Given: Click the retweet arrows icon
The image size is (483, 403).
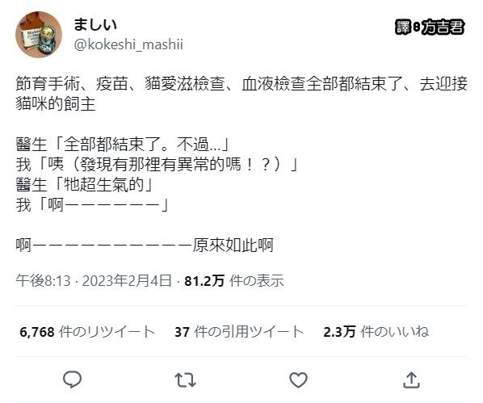Looking at the screenshot, I should click(x=185, y=380).
